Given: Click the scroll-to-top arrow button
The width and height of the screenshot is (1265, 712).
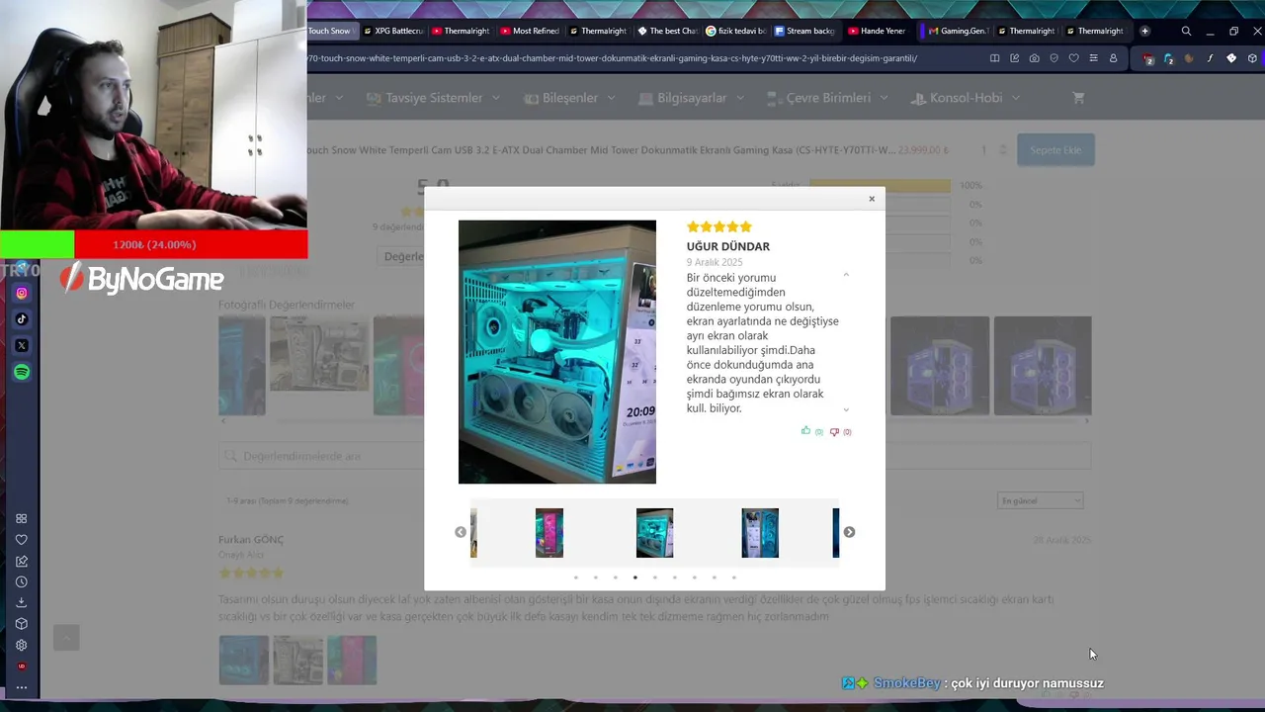Looking at the screenshot, I should (66, 638).
